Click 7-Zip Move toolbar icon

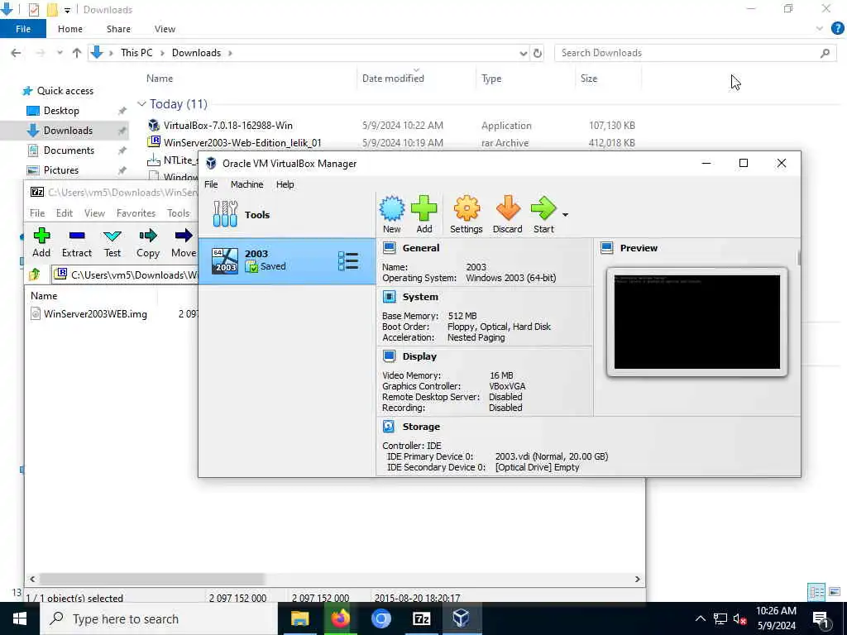click(x=184, y=242)
